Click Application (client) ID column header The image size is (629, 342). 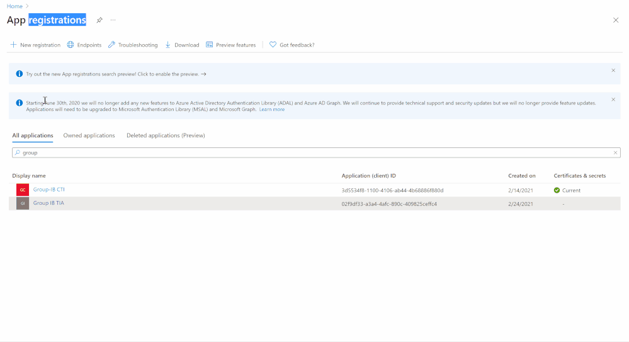(x=369, y=176)
